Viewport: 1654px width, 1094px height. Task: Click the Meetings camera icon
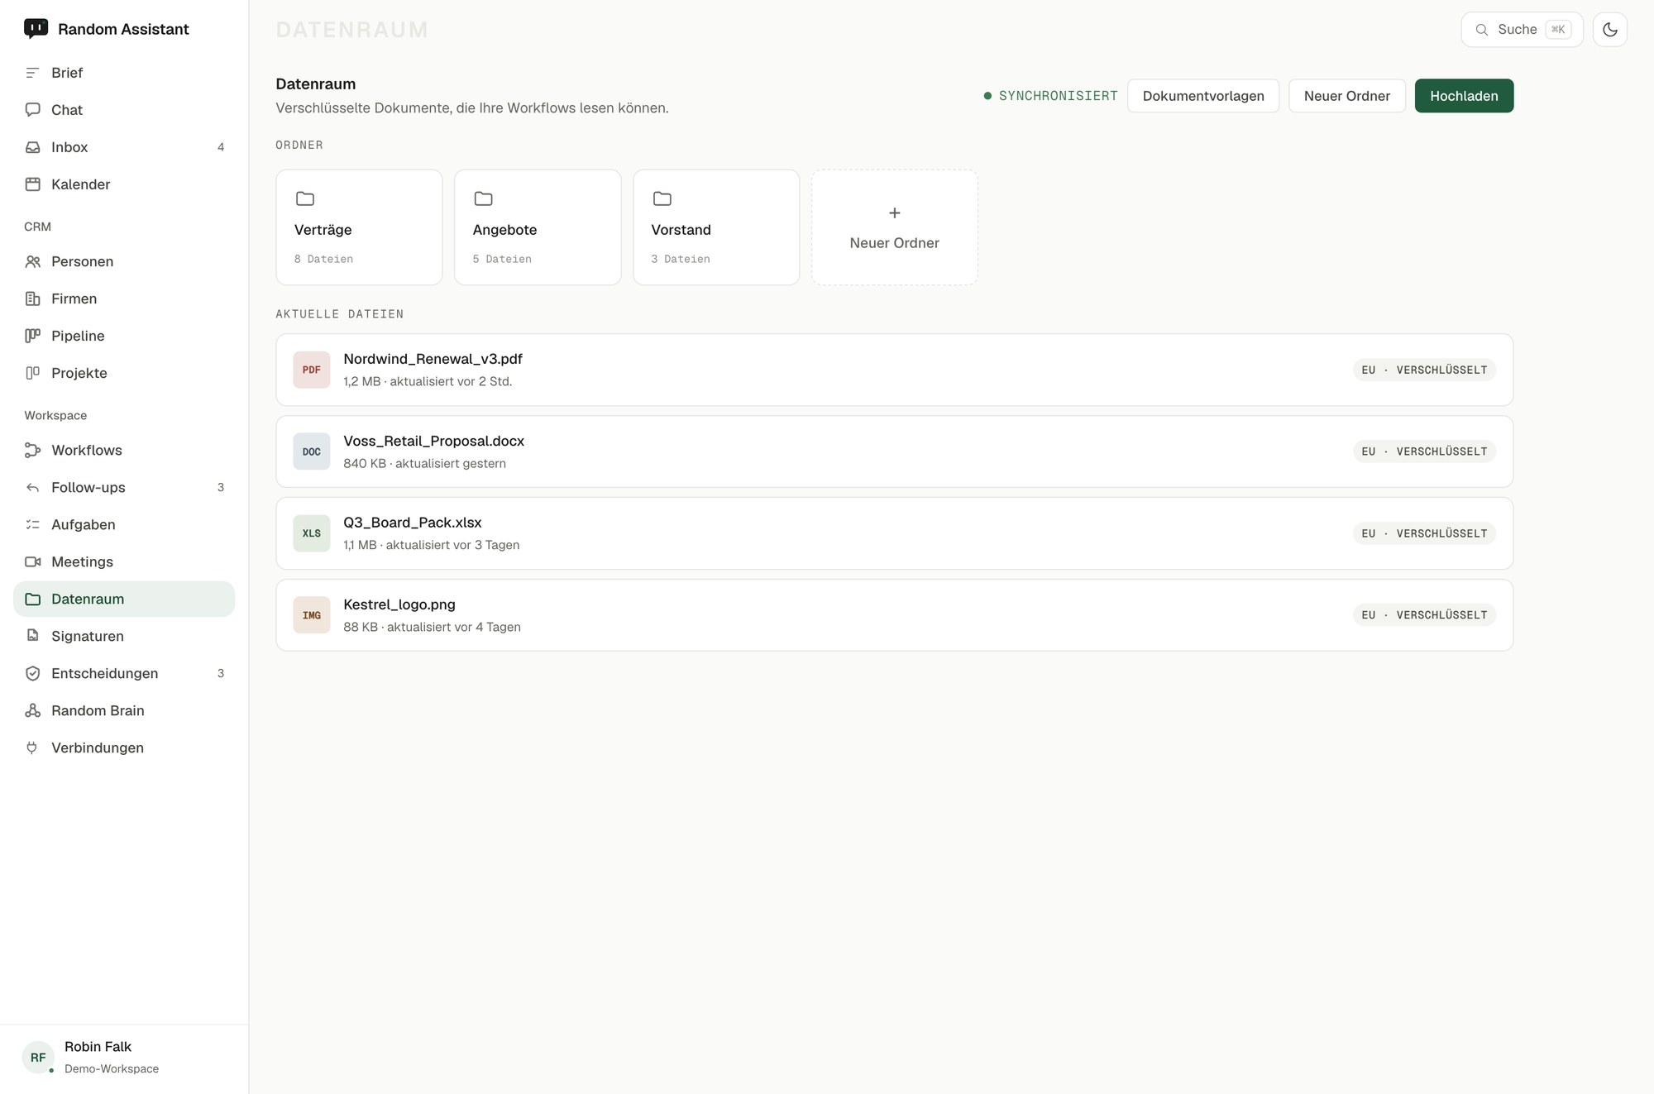coord(32,561)
